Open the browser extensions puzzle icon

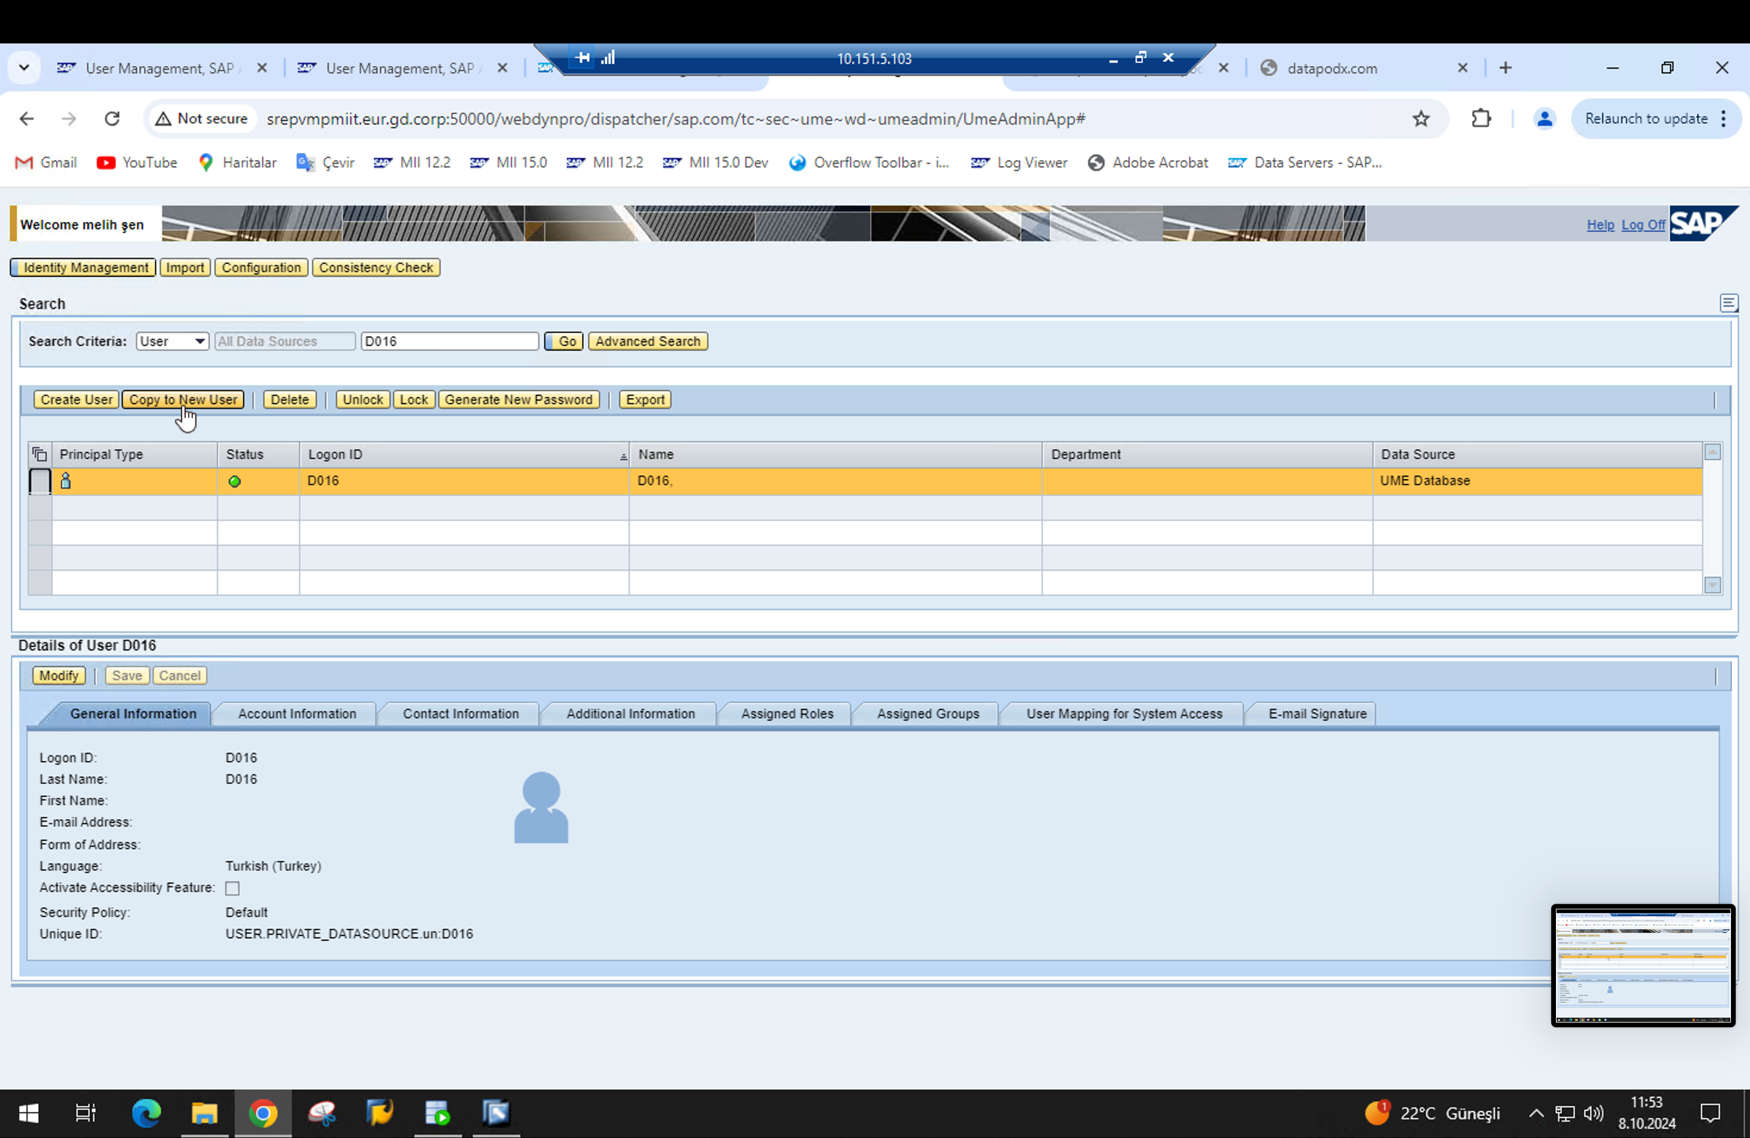(x=1481, y=119)
